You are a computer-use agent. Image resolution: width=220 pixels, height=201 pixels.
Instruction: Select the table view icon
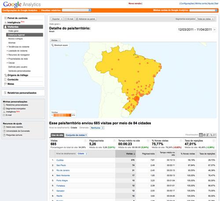[201, 135]
